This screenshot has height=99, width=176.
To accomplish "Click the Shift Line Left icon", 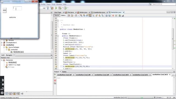I will coord(106,15).
